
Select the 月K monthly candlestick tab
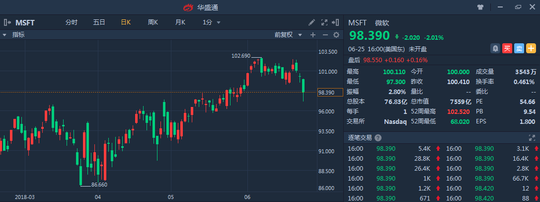point(180,22)
